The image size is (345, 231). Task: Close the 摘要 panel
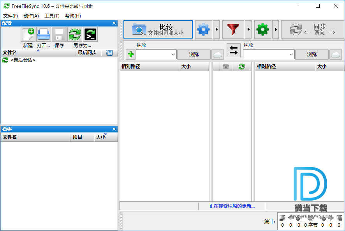tap(114, 129)
